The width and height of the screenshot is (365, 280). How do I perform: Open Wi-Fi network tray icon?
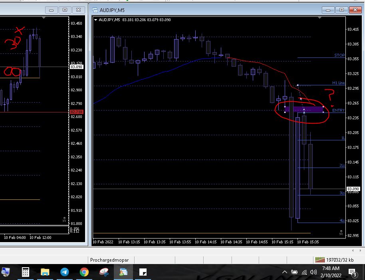[x=304, y=272]
